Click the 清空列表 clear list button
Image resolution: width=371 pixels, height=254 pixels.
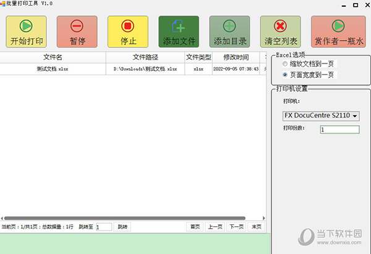281,32
